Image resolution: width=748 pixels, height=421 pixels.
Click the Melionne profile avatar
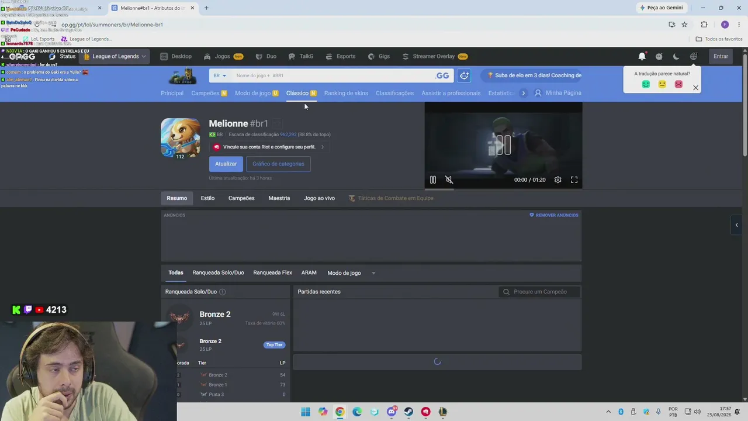point(180,138)
